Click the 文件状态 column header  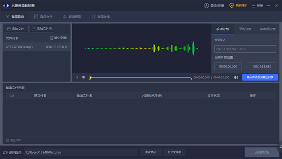click(x=214, y=96)
